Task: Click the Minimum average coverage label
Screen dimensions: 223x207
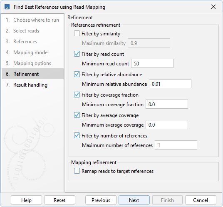Action: tap(113, 125)
